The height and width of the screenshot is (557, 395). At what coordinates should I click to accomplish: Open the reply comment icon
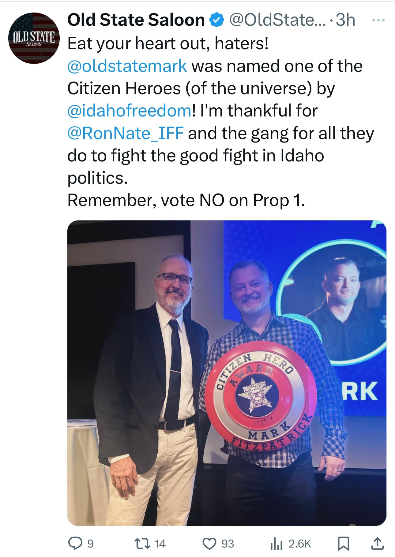74,544
